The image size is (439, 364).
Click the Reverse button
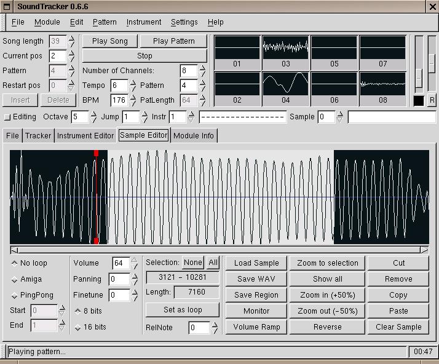pyautogui.click(x=327, y=326)
